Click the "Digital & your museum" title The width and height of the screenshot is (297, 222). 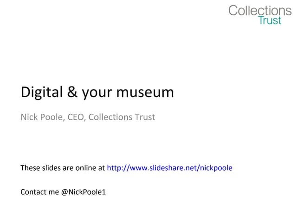coord(97,92)
